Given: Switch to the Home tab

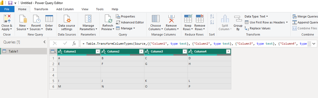Looking at the screenshot, I should coord(22,9).
